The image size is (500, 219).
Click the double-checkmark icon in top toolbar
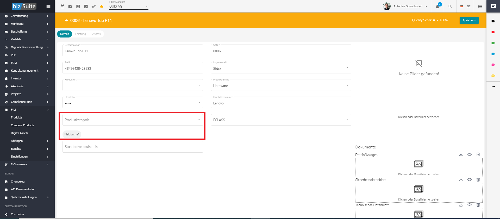(x=94, y=7)
